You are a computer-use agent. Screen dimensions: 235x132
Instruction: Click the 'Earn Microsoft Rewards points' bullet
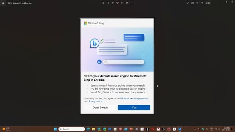(x=117, y=85)
